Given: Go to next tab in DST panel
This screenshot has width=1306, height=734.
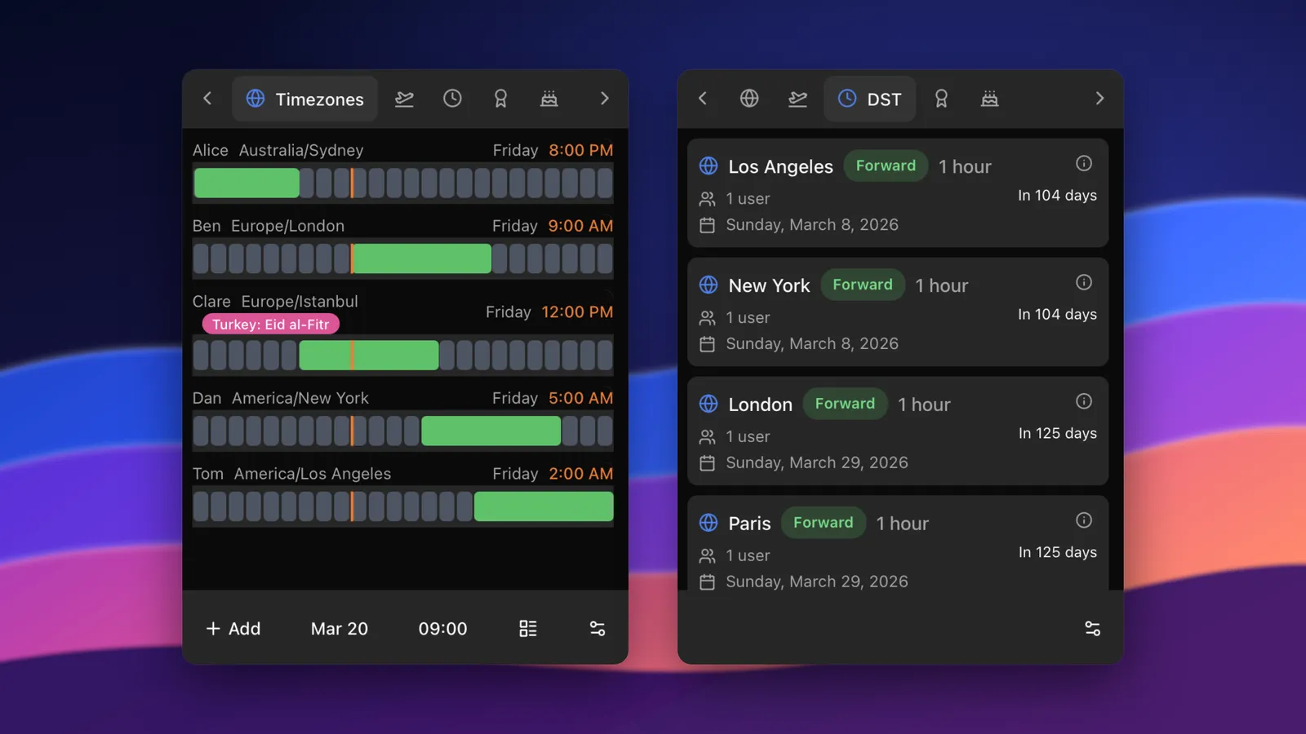Looking at the screenshot, I should click(1099, 99).
